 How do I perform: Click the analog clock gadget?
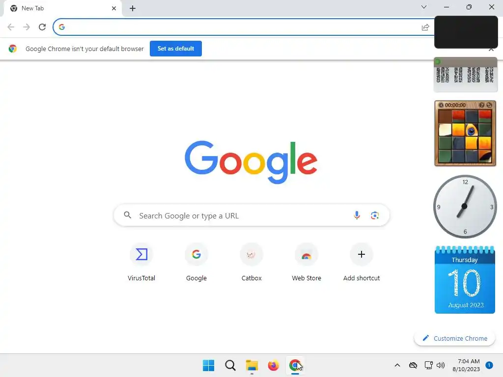(x=465, y=207)
